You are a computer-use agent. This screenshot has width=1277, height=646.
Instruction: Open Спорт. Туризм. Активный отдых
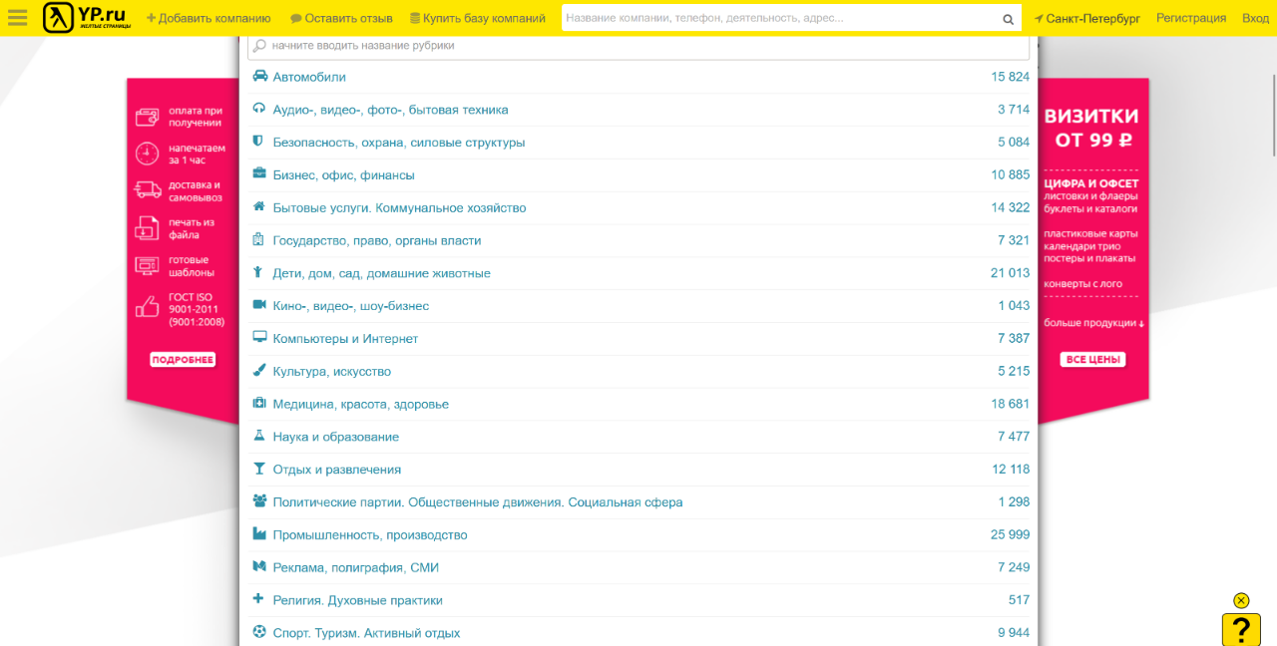(366, 633)
